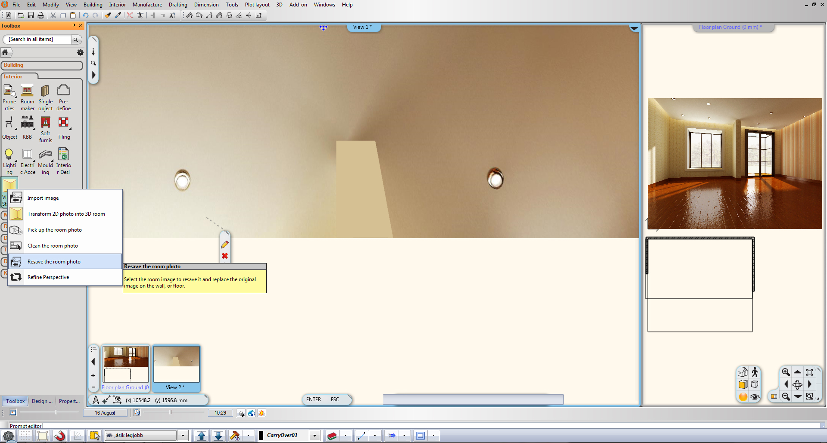Choose 'Transform 2D photo into 3D room'

tap(66, 214)
